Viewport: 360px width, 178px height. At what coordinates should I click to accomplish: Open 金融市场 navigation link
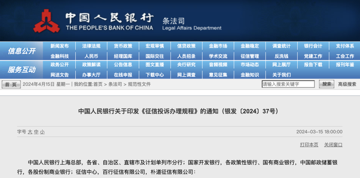click(218, 46)
